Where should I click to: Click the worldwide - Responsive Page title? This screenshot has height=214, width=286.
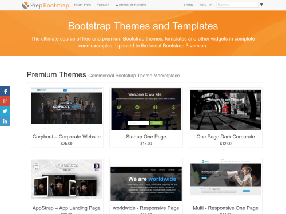tap(146, 208)
